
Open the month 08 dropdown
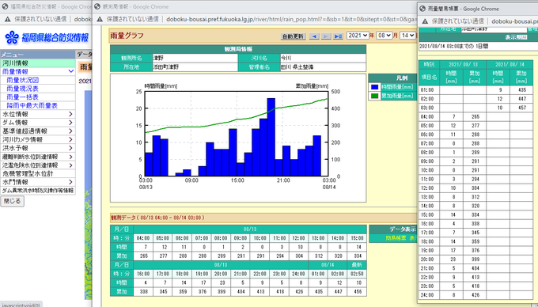384,36
